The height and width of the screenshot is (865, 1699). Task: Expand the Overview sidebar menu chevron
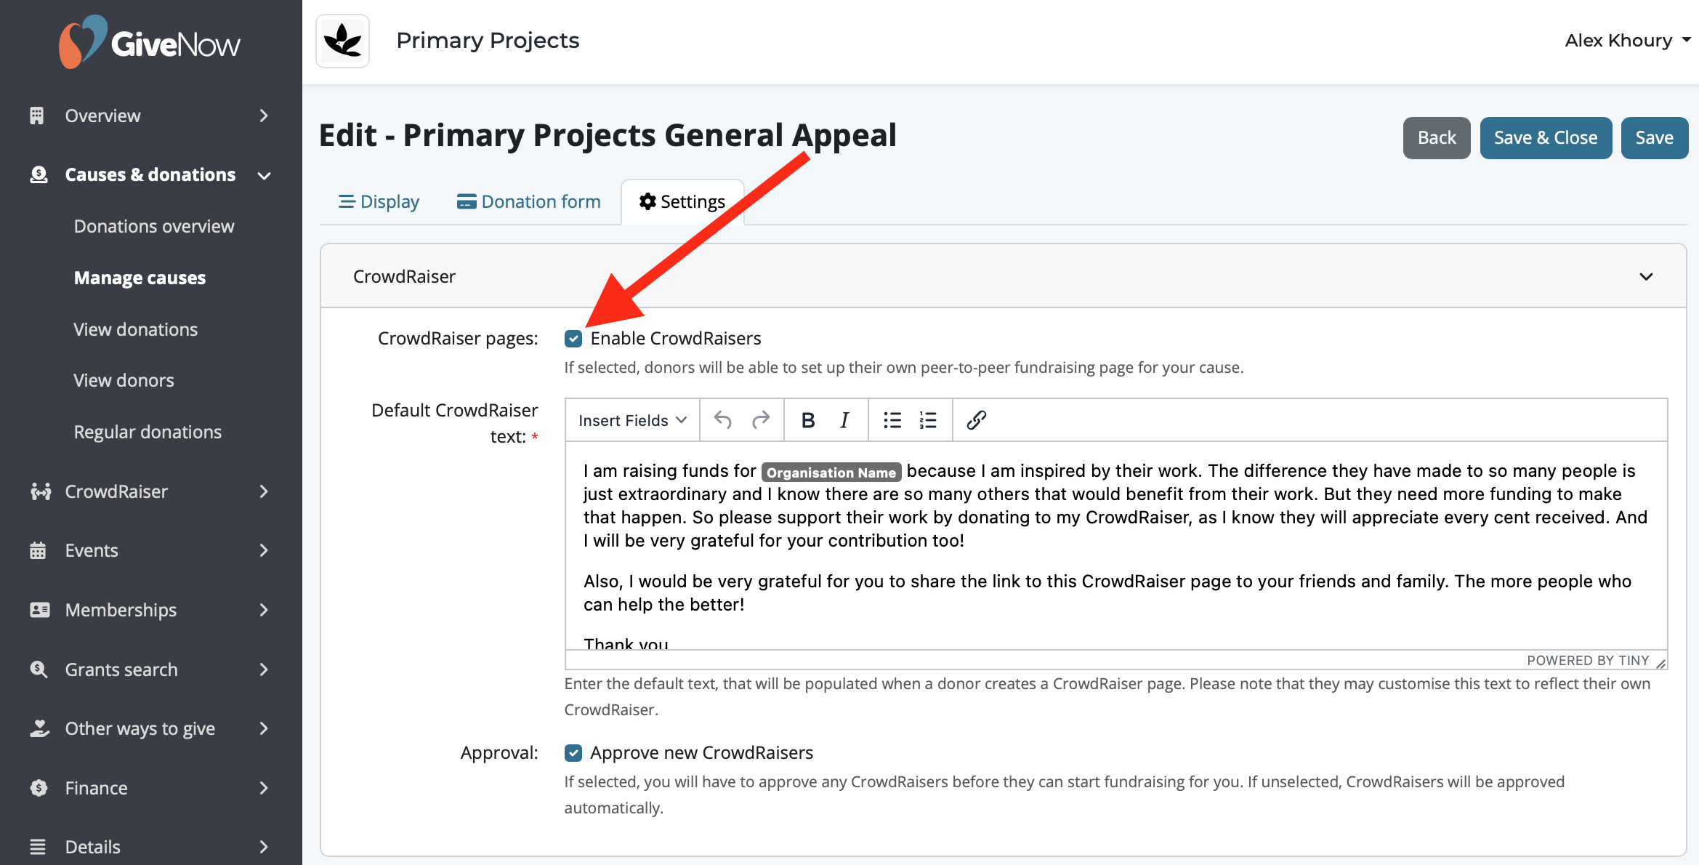pos(264,116)
